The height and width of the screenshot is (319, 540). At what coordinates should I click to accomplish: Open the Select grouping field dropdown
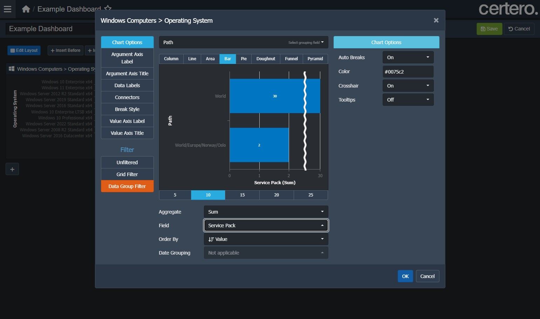pyautogui.click(x=306, y=42)
